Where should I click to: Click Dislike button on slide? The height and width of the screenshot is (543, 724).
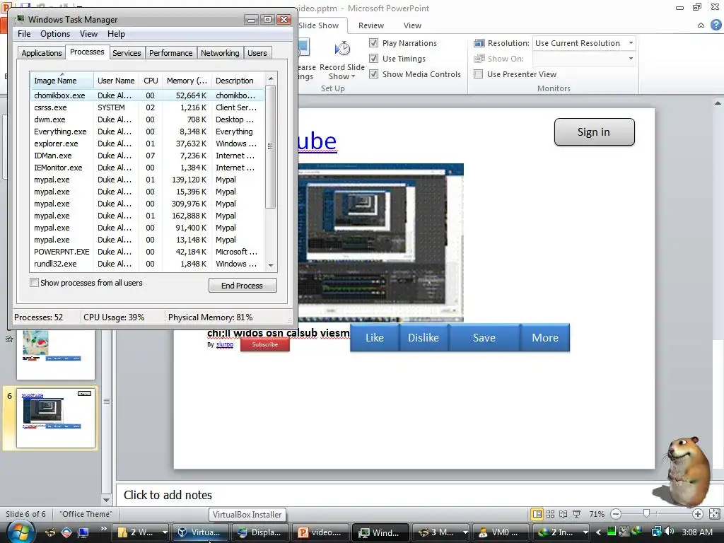[424, 337]
